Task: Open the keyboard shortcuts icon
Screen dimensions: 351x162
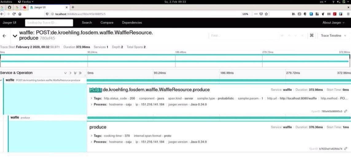Action: [x=312, y=35]
